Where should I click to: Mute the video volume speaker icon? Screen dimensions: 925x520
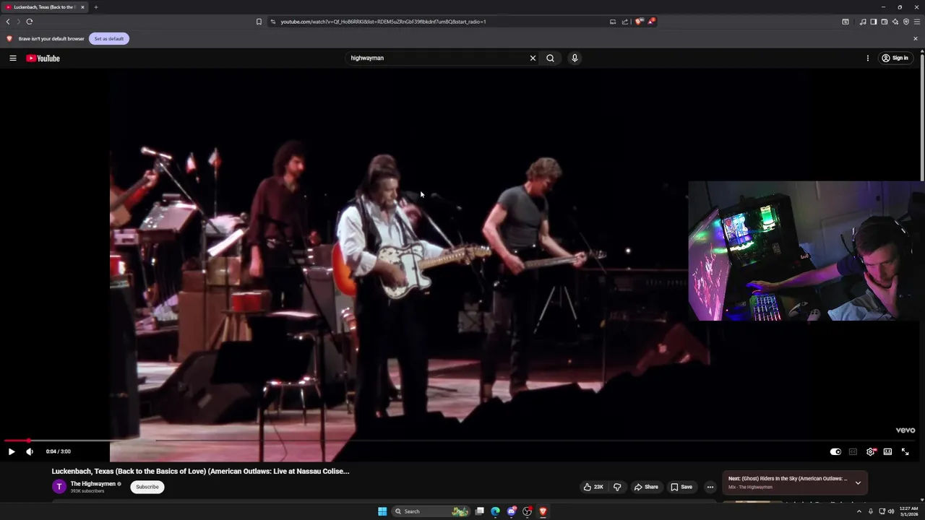pos(30,452)
